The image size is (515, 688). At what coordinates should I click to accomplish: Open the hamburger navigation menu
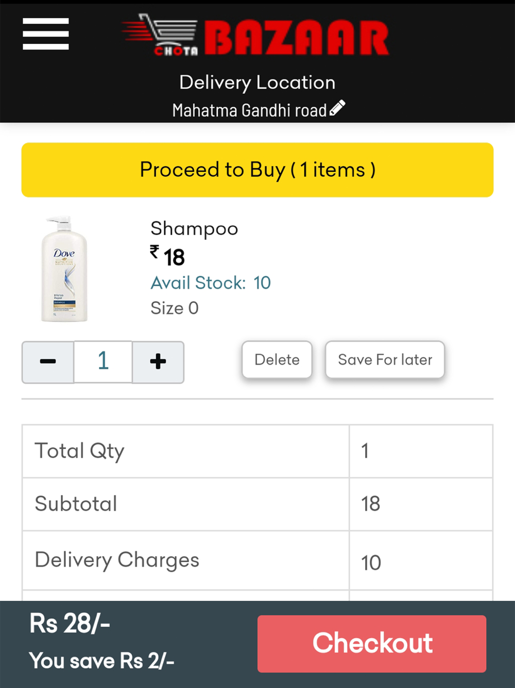tap(46, 34)
